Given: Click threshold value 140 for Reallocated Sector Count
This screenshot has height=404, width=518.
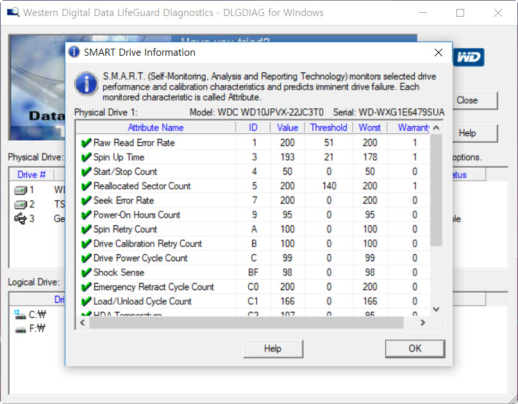Looking at the screenshot, I should [329, 186].
